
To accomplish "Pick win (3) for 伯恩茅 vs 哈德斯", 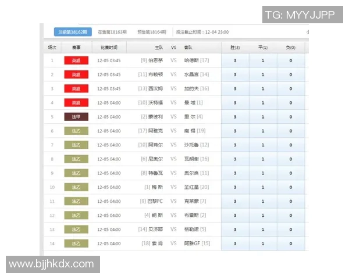I will (x=235, y=60).
